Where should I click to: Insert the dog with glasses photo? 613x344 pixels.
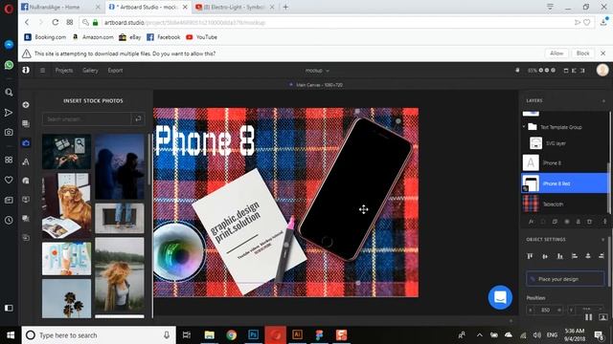66,205
